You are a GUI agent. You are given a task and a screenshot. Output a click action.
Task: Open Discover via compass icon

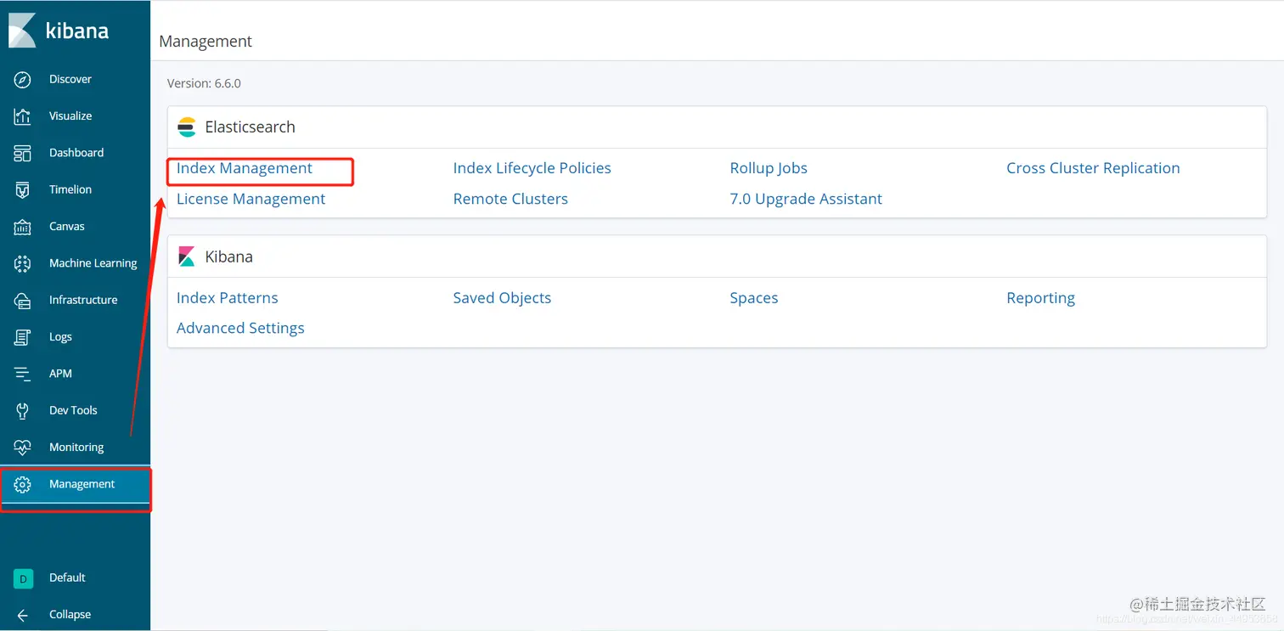pos(23,79)
